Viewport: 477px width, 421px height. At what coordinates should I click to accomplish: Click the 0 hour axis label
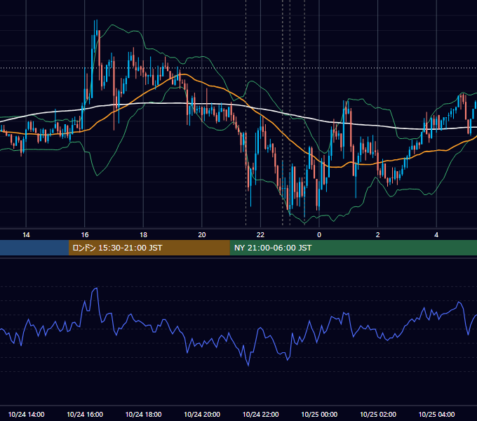coord(319,235)
